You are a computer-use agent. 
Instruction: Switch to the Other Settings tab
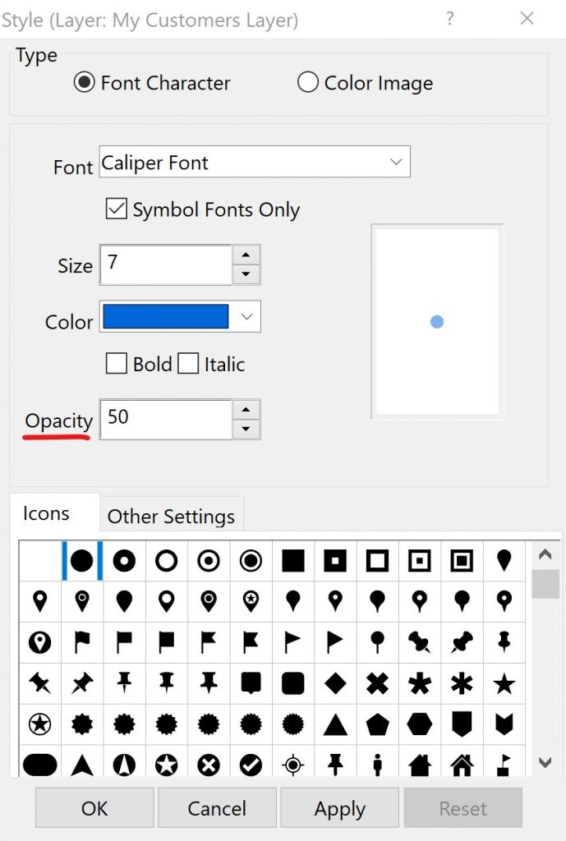point(171,516)
